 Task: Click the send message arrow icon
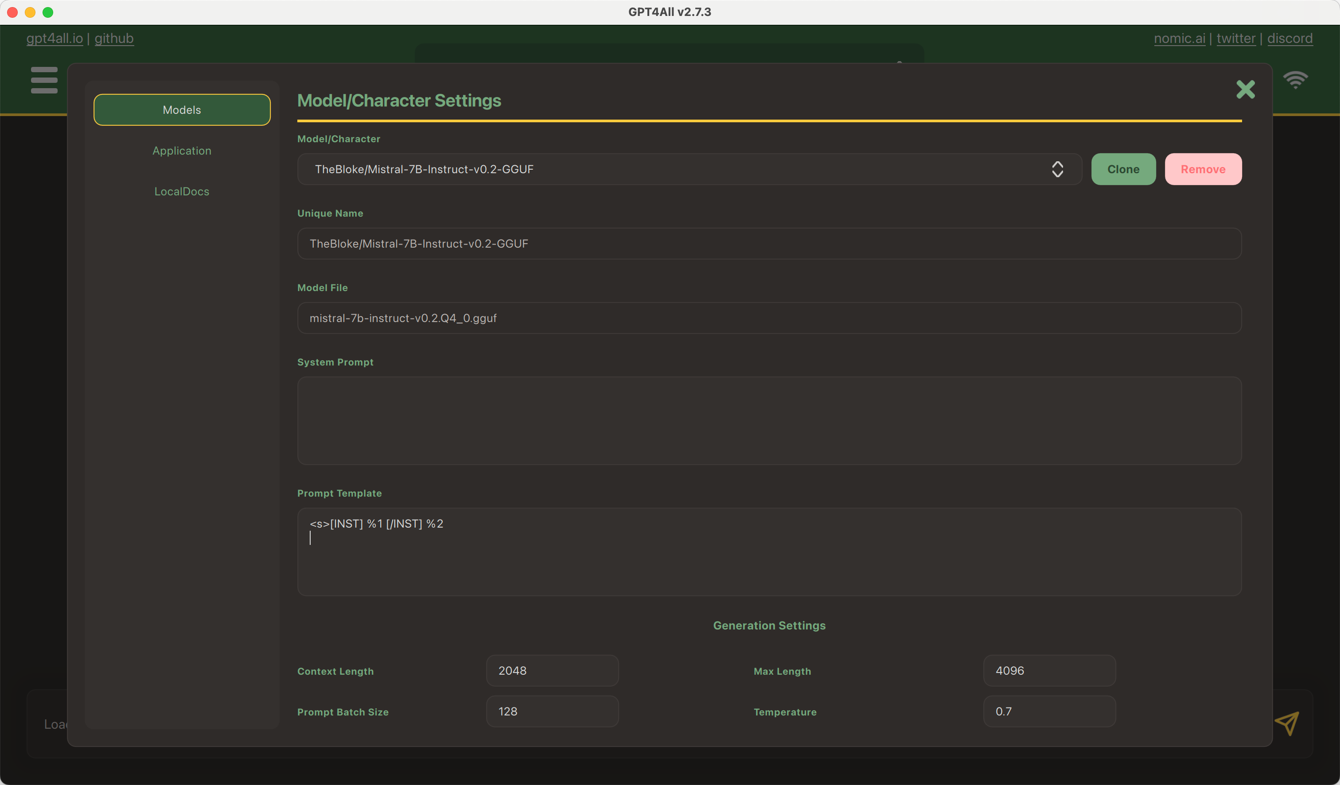(x=1286, y=723)
